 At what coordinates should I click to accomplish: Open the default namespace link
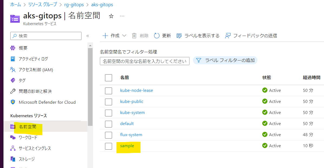tap(127, 123)
